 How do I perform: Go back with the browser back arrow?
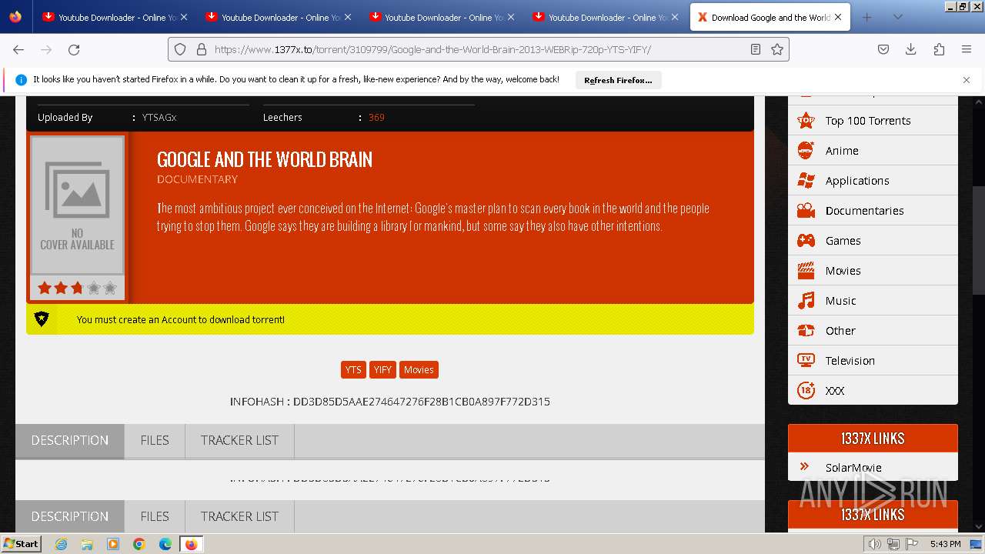pos(18,49)
